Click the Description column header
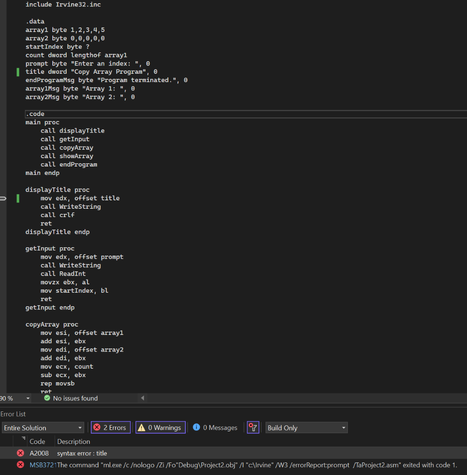This screenshot has width=467, height=475. pyautogui.click(x=73, y=441)
